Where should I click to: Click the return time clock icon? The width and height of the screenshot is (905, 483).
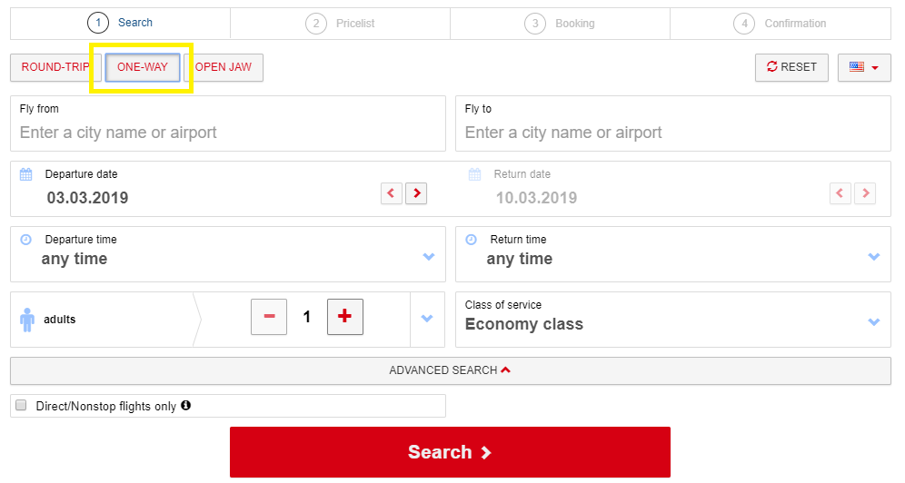(471, 239)
